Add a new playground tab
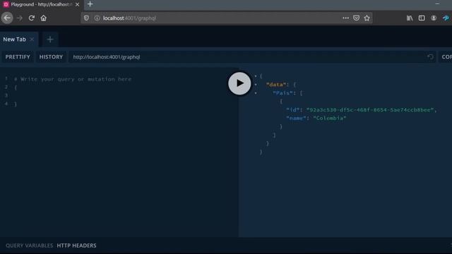Image resolution: width=452 pixels, height=254 pixels. pos(50,40)
